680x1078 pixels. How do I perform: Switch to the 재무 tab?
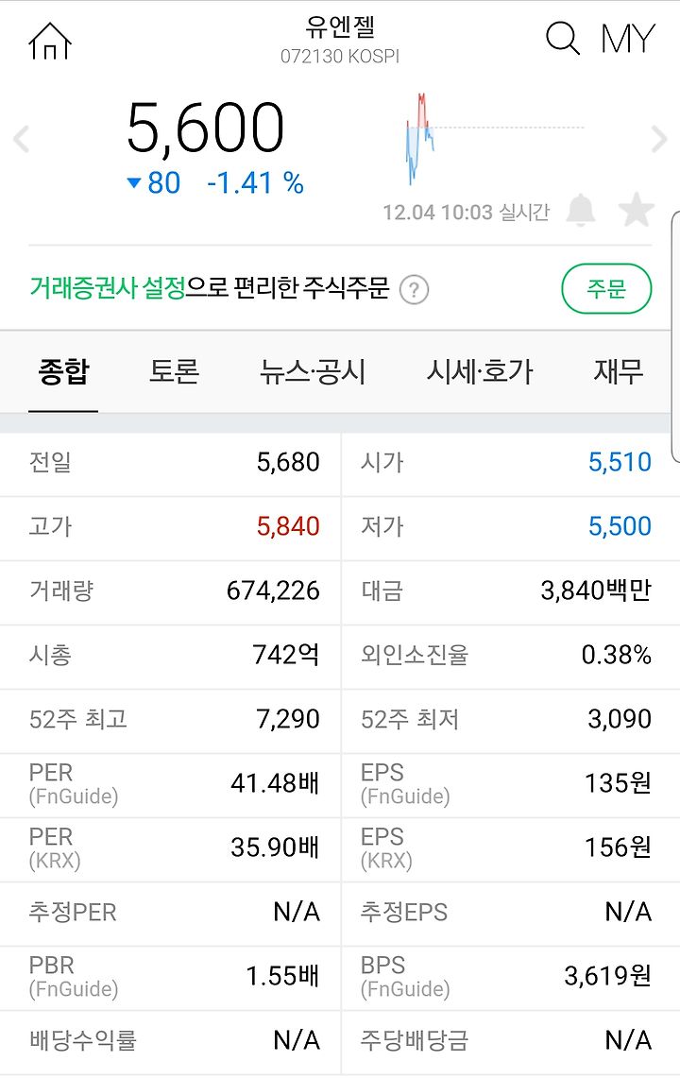pyautogui.click(x=618, y=372)
